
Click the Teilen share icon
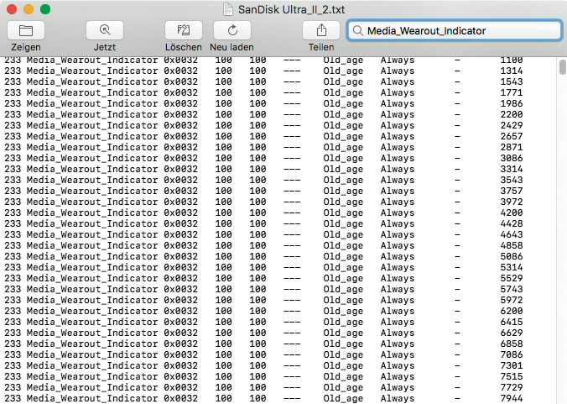(x=321, y=30)
